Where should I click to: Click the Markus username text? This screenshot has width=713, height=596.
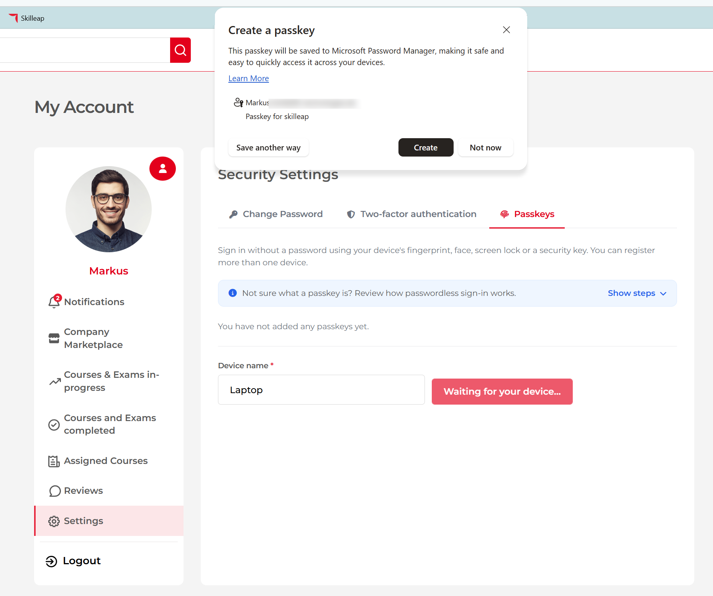tap(109, 271)
